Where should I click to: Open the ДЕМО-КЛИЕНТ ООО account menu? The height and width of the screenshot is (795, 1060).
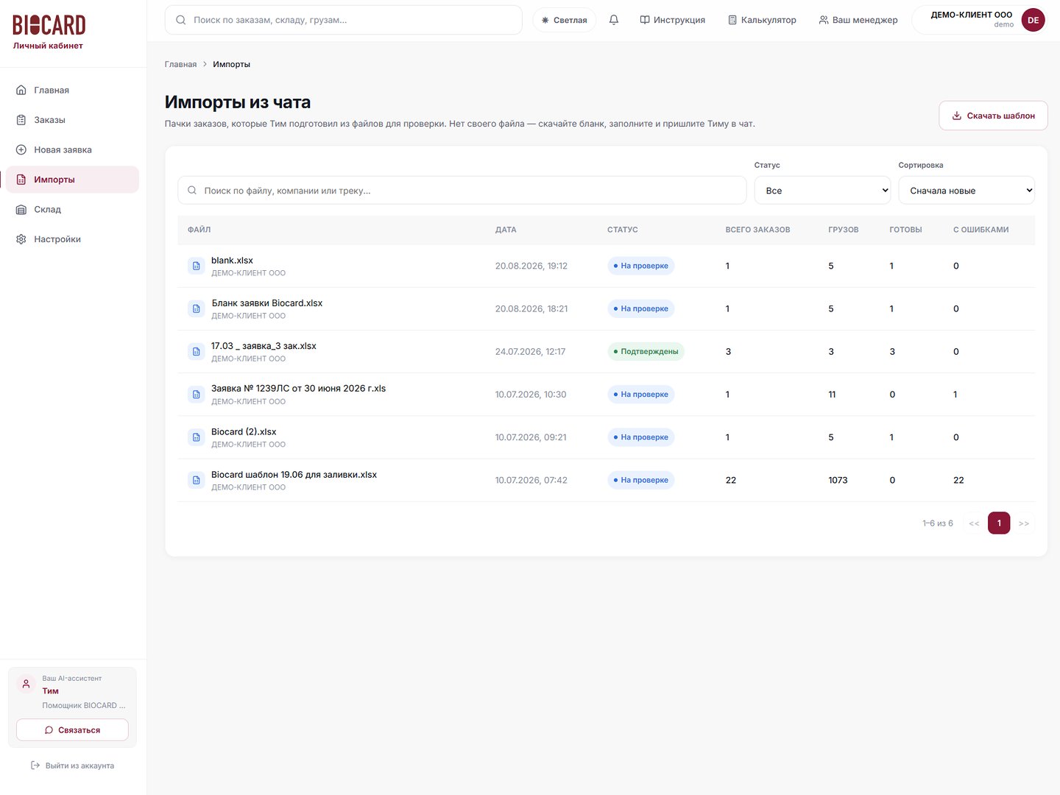point(981,20)
